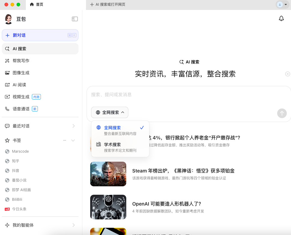Open 视频生成 video generation
This screenshot has width=291, height=235.
point(40,97)
